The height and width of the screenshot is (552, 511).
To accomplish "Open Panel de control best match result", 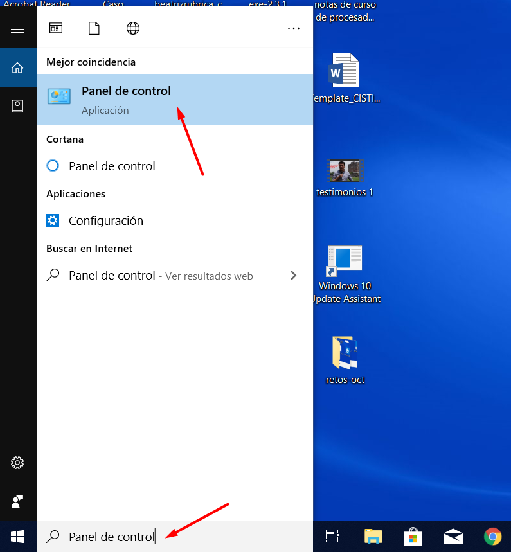I will point(175,100).
